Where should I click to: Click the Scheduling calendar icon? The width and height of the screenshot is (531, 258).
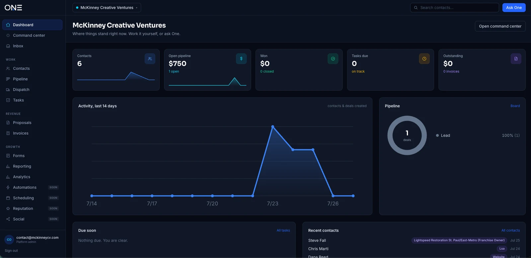click(8, 198)
